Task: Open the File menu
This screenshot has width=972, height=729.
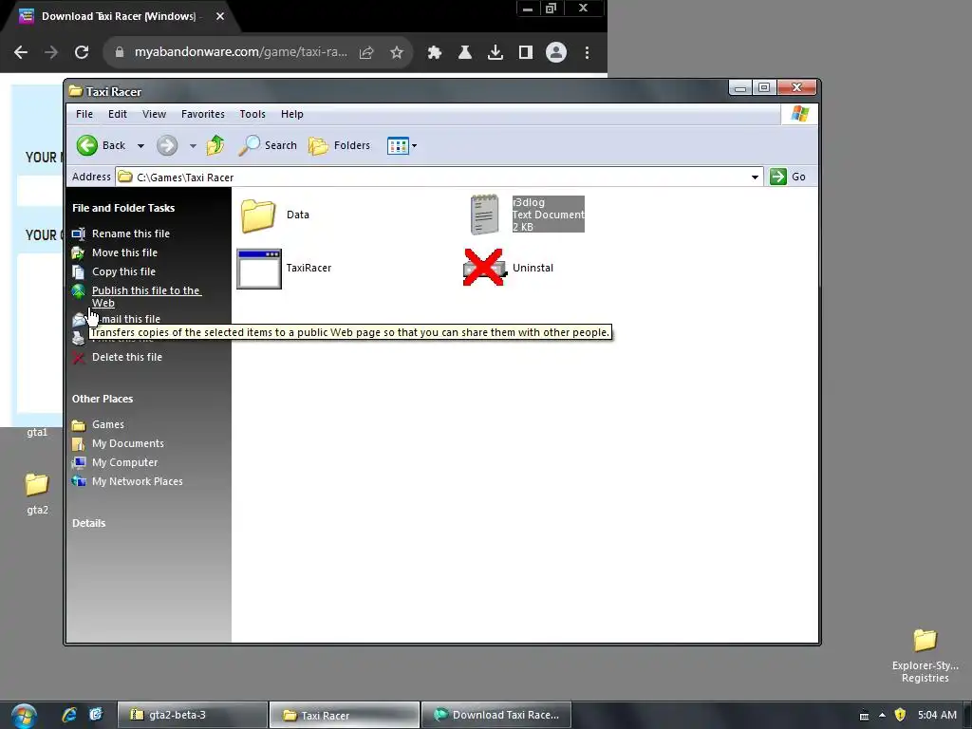Action: 84,114
